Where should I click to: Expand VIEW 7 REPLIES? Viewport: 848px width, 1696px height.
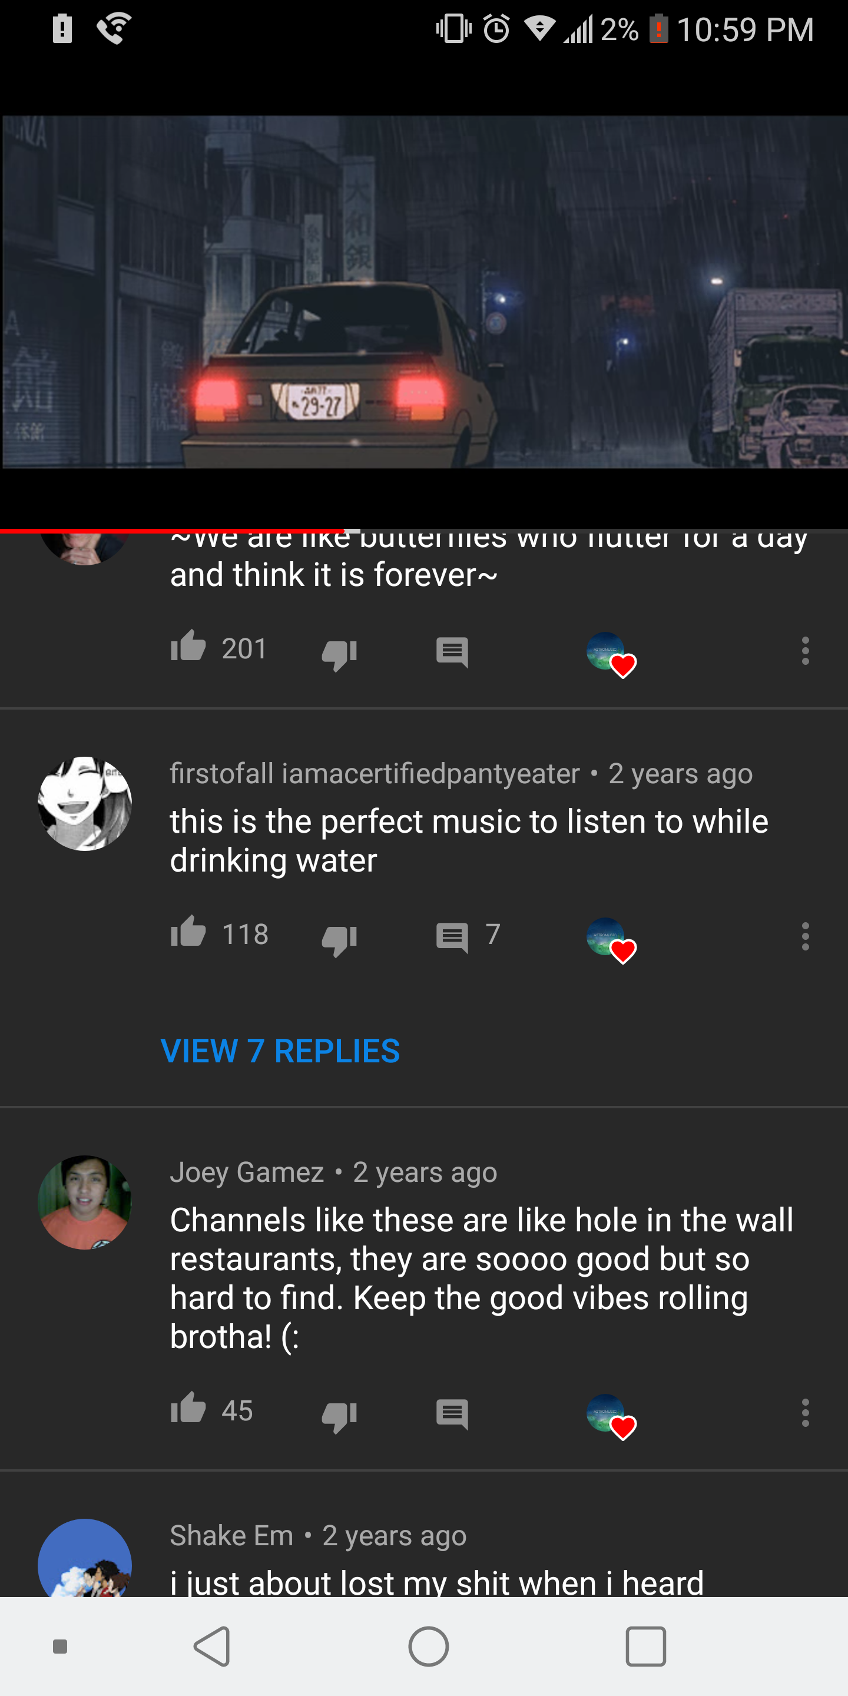(x=280, y=1051)
